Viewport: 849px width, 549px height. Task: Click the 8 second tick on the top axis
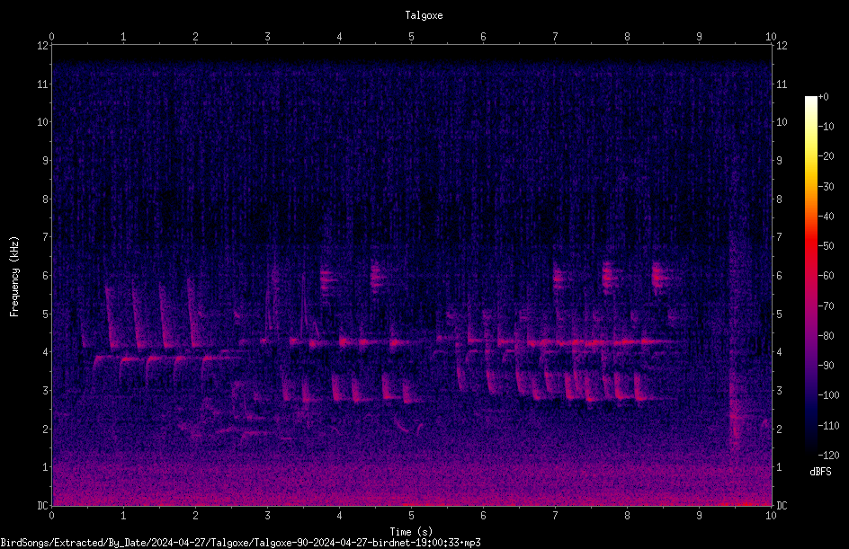pos(627,37)
